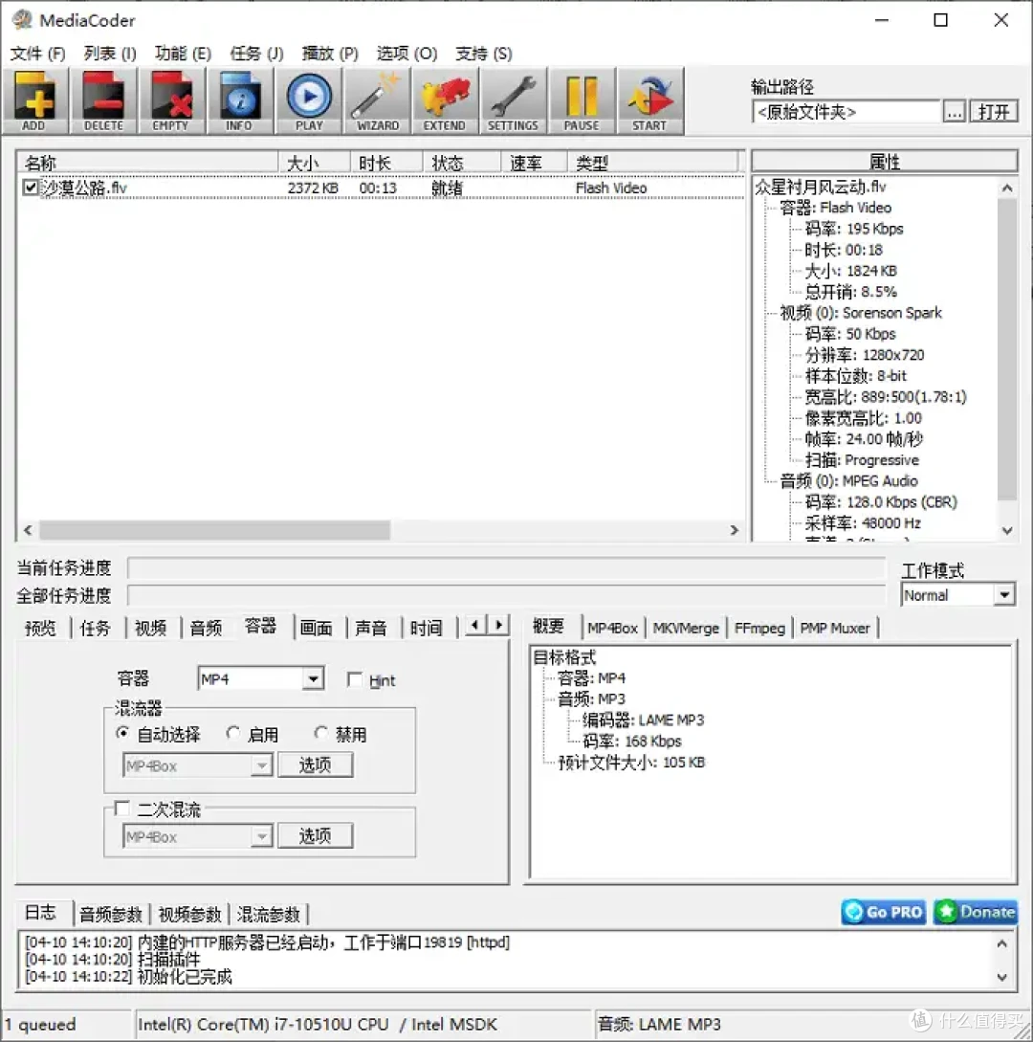Open the EXTEND plugins icon
The image size is (1033, 1042).
point(445,101)
